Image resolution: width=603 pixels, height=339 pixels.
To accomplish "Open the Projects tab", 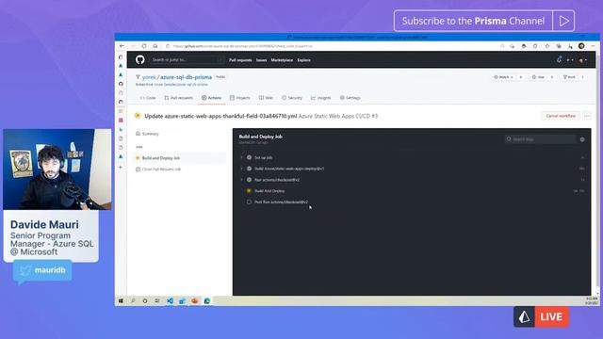I will tap(240, 98).
